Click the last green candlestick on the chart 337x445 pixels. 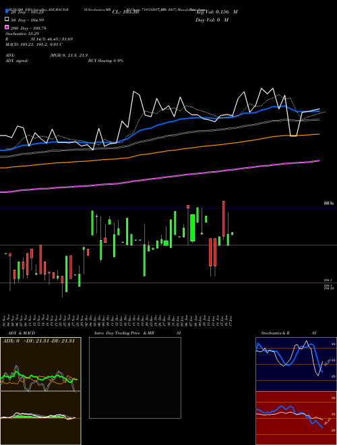tap(233, 233)
